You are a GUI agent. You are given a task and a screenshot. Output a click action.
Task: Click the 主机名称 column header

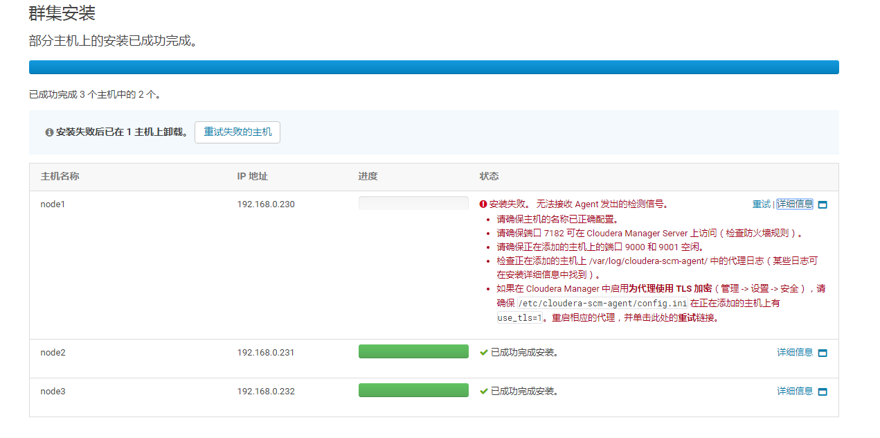(x=59, y=177)
